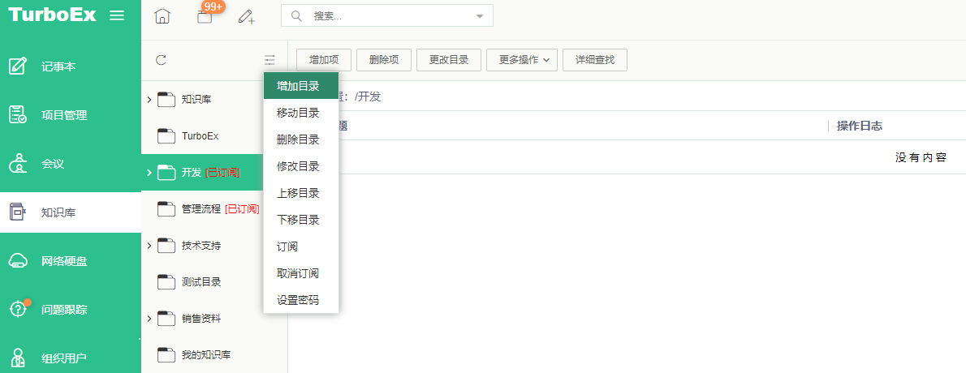Image resolution: width=966 pixels, height=373 pixels.
Task: Select the 技术支持 folder in tree
Action: (201, 246)
